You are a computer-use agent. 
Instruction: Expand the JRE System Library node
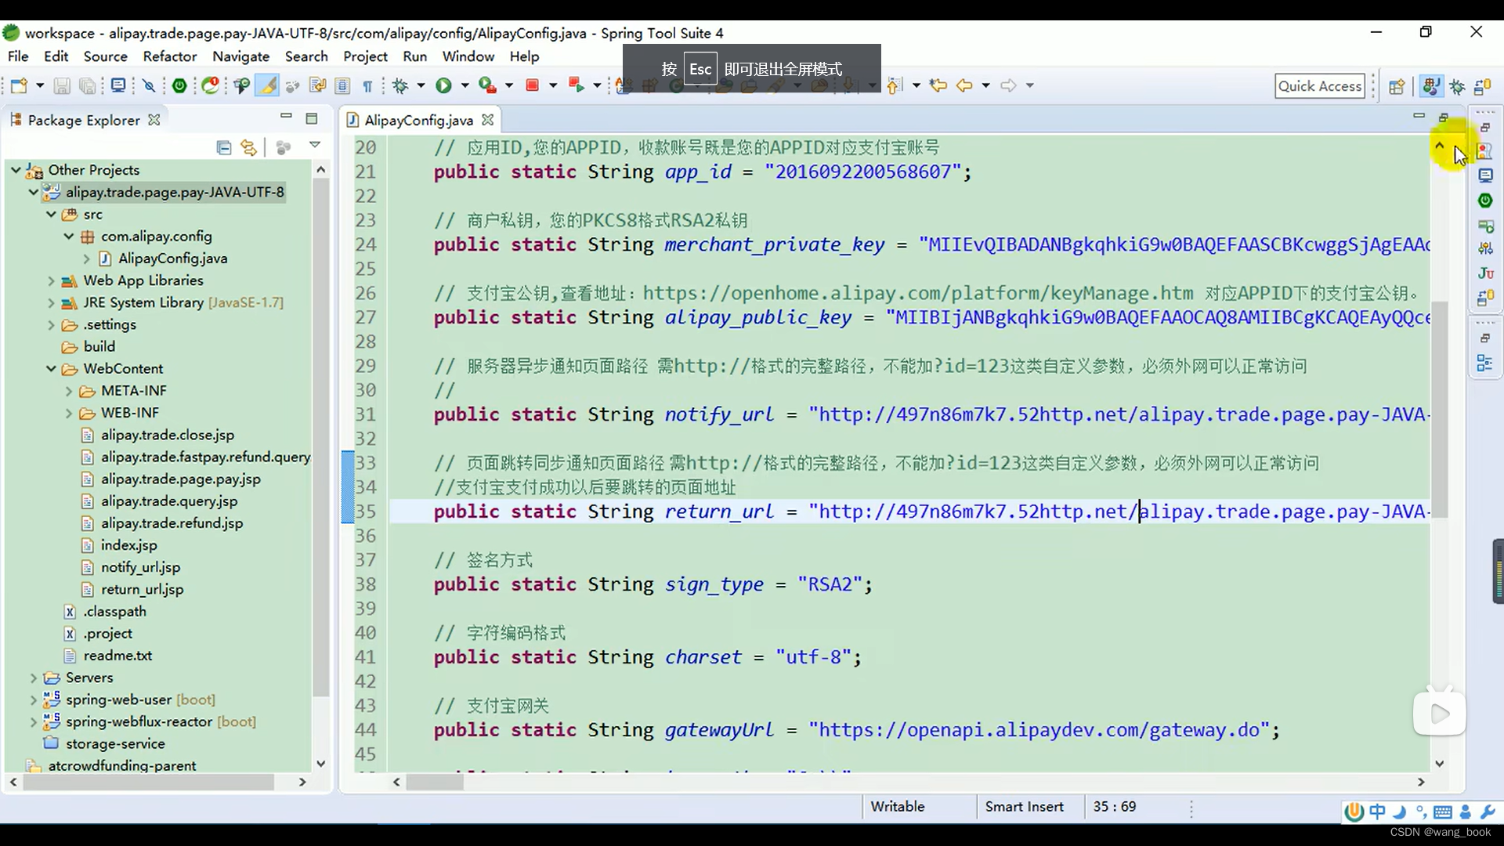[51, 302]
